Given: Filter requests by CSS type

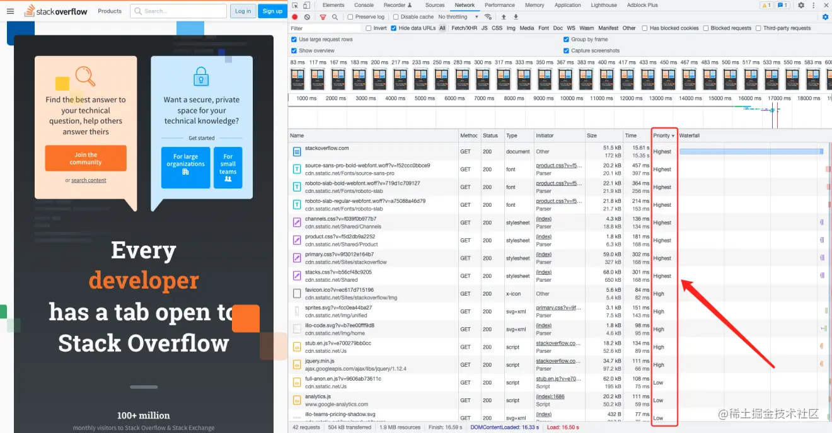Looking at the screenshot, I should click(x=497, y=28).
